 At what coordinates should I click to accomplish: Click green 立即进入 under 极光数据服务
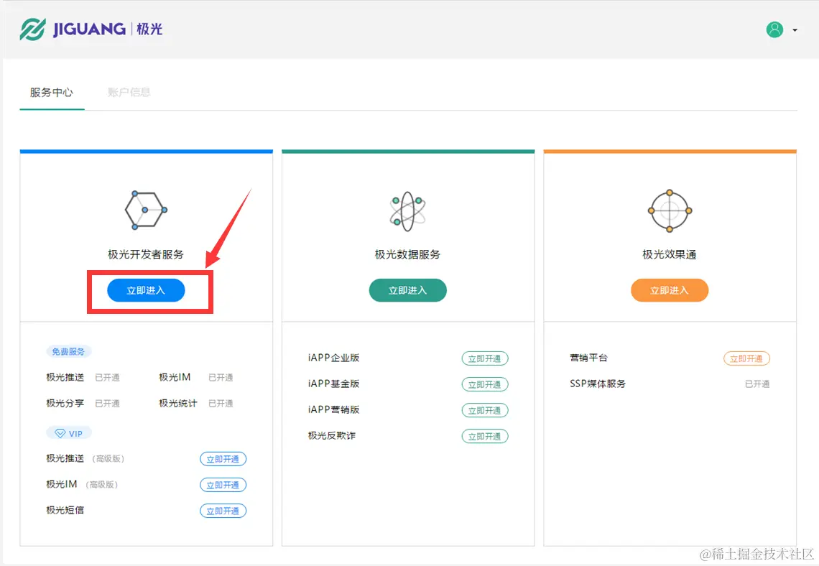(407, 290)
